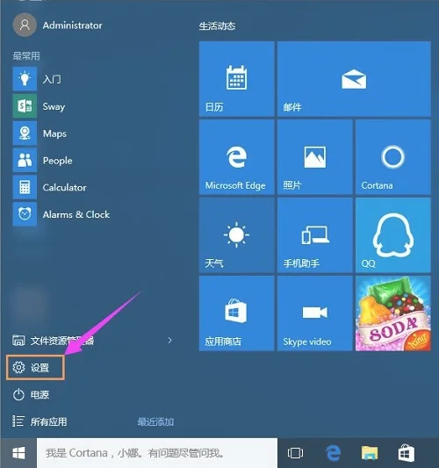Select the Alarms & Clock label
The width and height of the screenshot is (439, 468).
(x=76, y=214)
